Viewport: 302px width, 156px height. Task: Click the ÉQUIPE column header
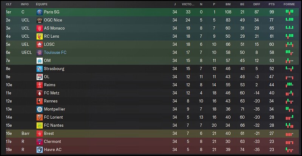(42, 4)
